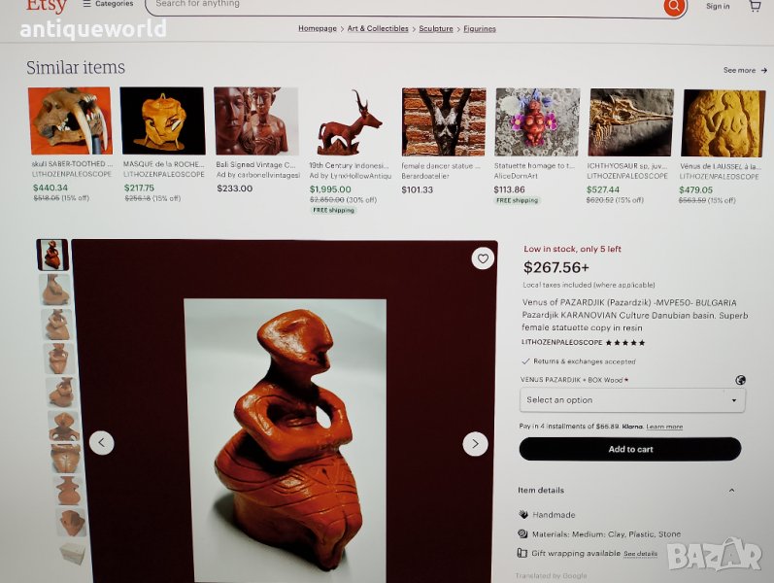Click the Etsy logo

(x=47, y=6)
